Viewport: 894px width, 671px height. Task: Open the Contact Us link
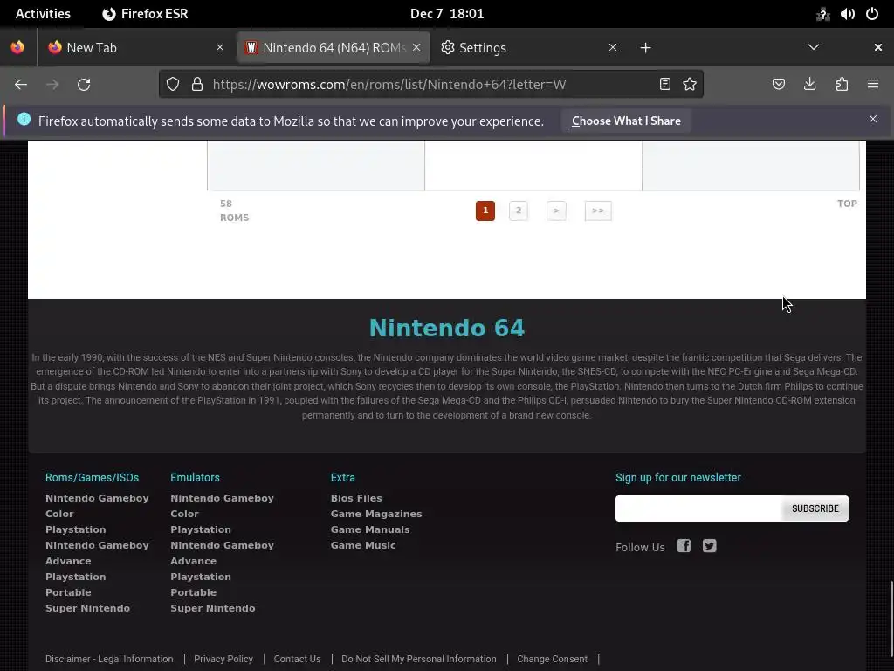pos(297,659)
